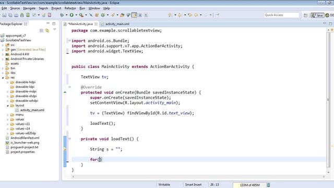The image size is (334, 188).
Task: Collapse the layout folder
Action: pyautogui.click(x=8, y=105)
